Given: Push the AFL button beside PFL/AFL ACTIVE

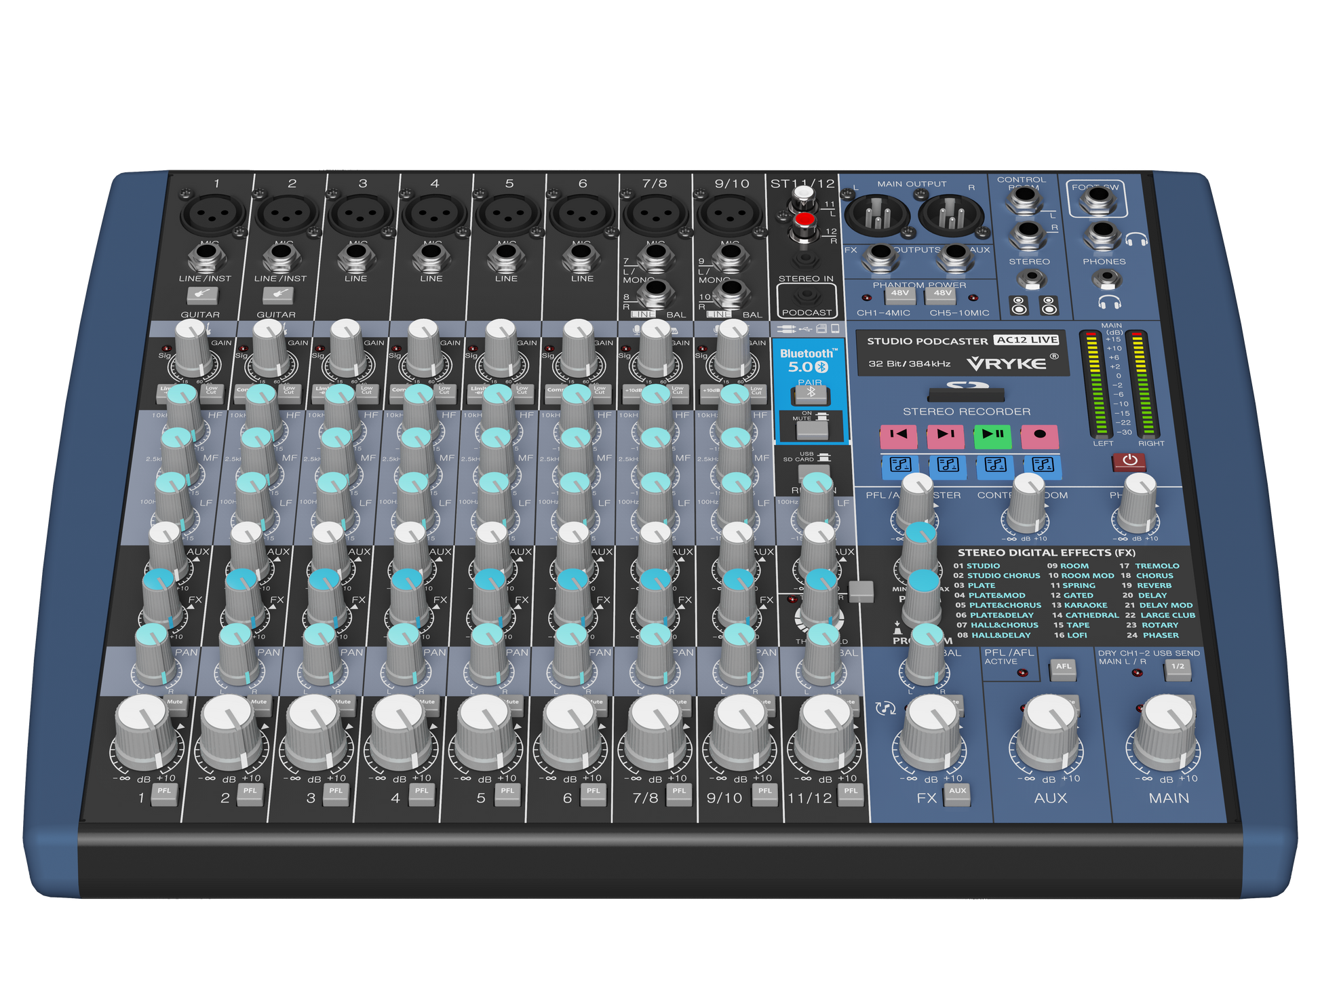Looking at the screenshot, I should [1064, 670].
